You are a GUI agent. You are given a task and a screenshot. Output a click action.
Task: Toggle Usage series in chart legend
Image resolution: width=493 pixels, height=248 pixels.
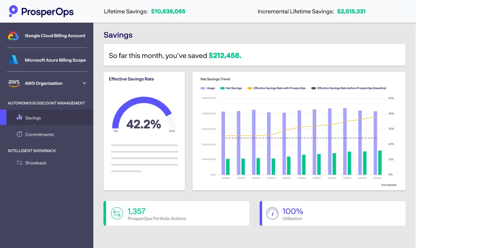[208, 88]
